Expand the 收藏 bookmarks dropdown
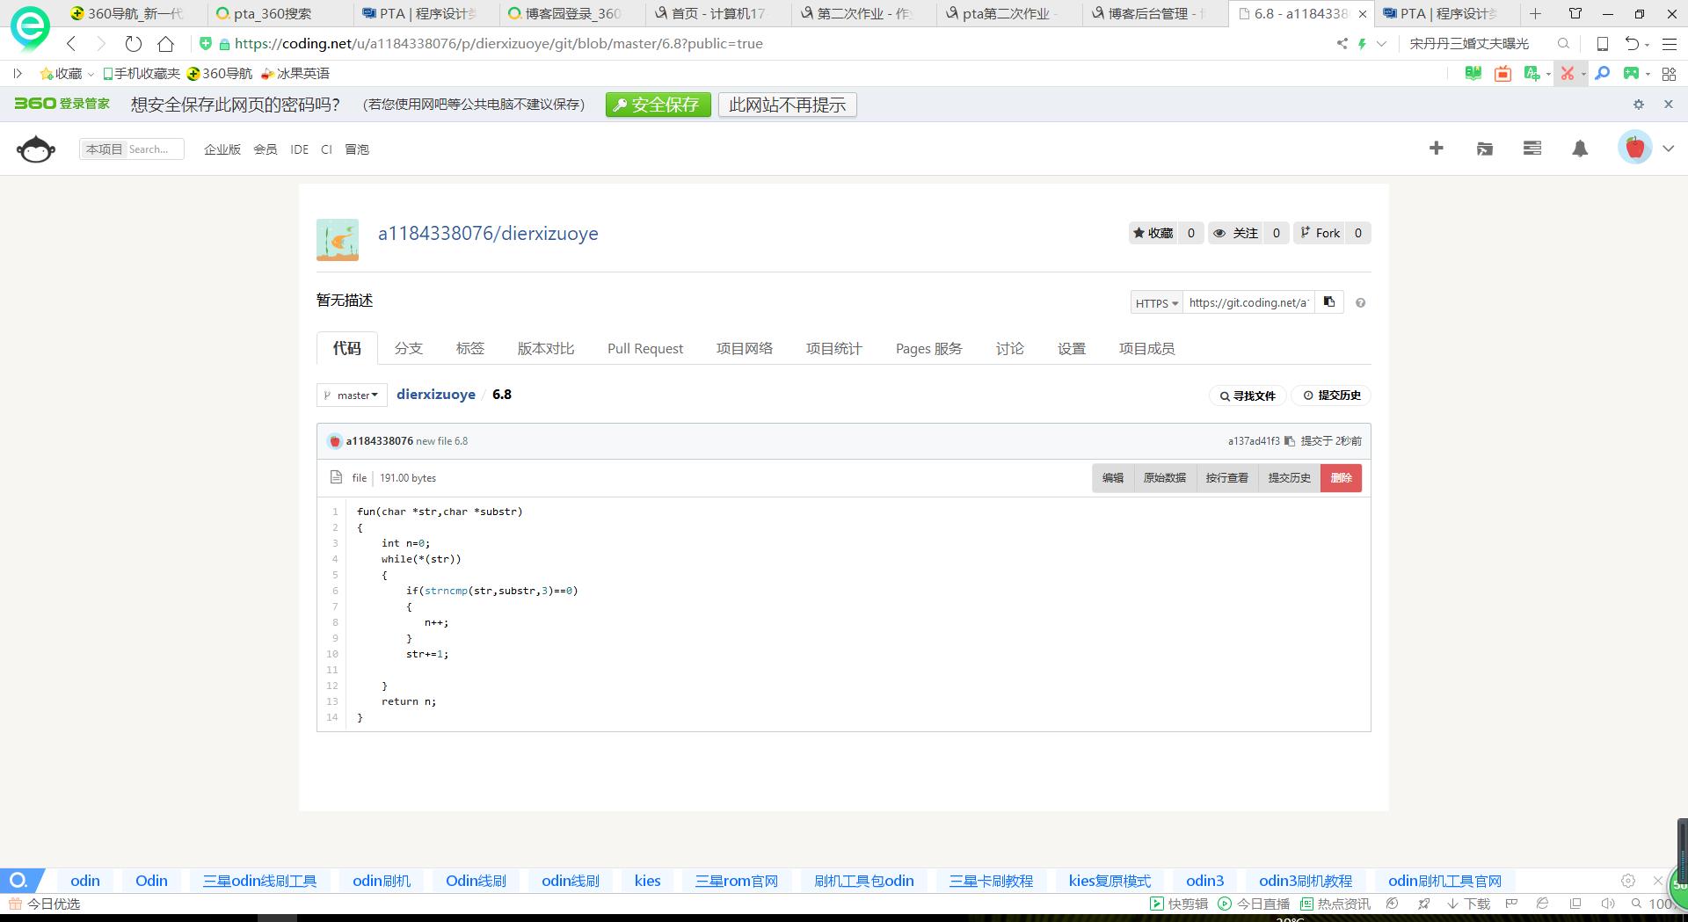This screenshot has width=1688, height=922. 91,75
